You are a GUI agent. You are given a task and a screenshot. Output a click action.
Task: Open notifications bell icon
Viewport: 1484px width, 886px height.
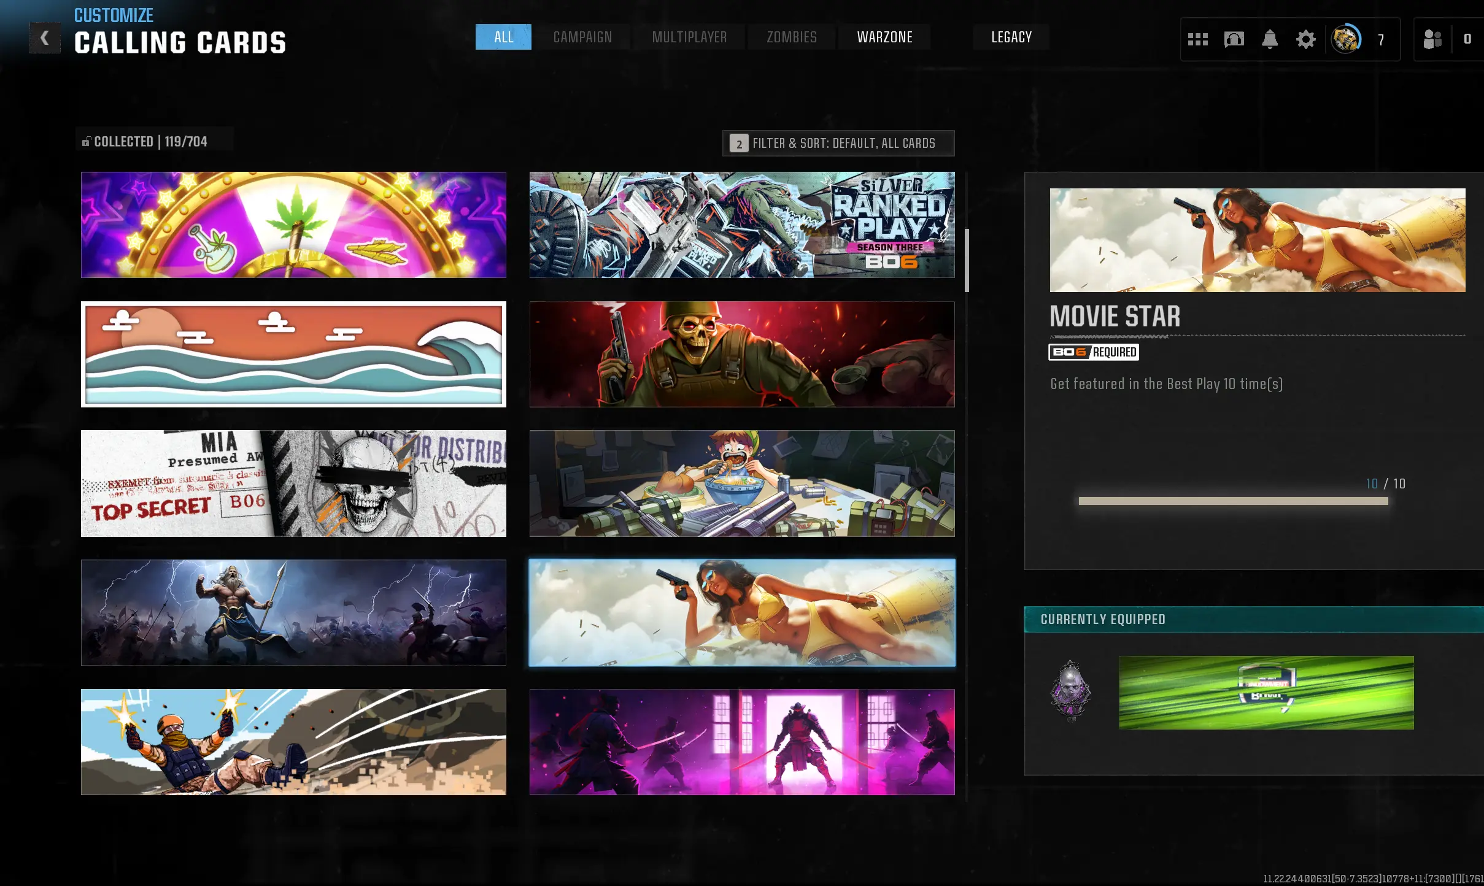tap(1269, 40)
